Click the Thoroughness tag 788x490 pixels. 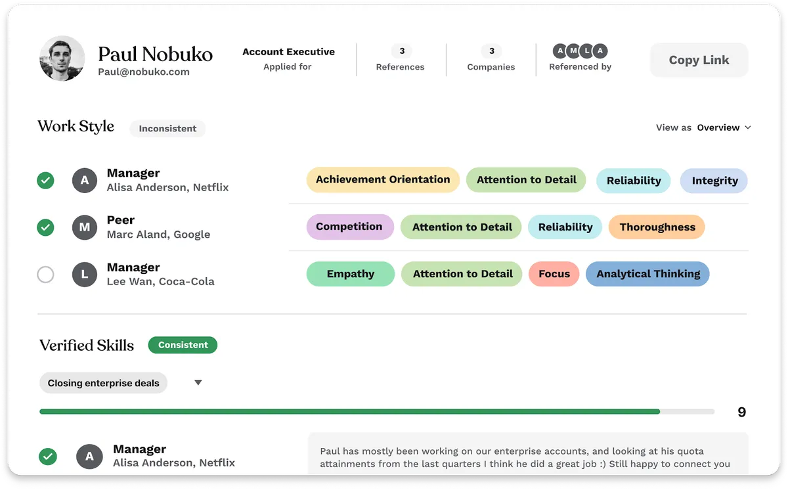click(x=657, y=227)
